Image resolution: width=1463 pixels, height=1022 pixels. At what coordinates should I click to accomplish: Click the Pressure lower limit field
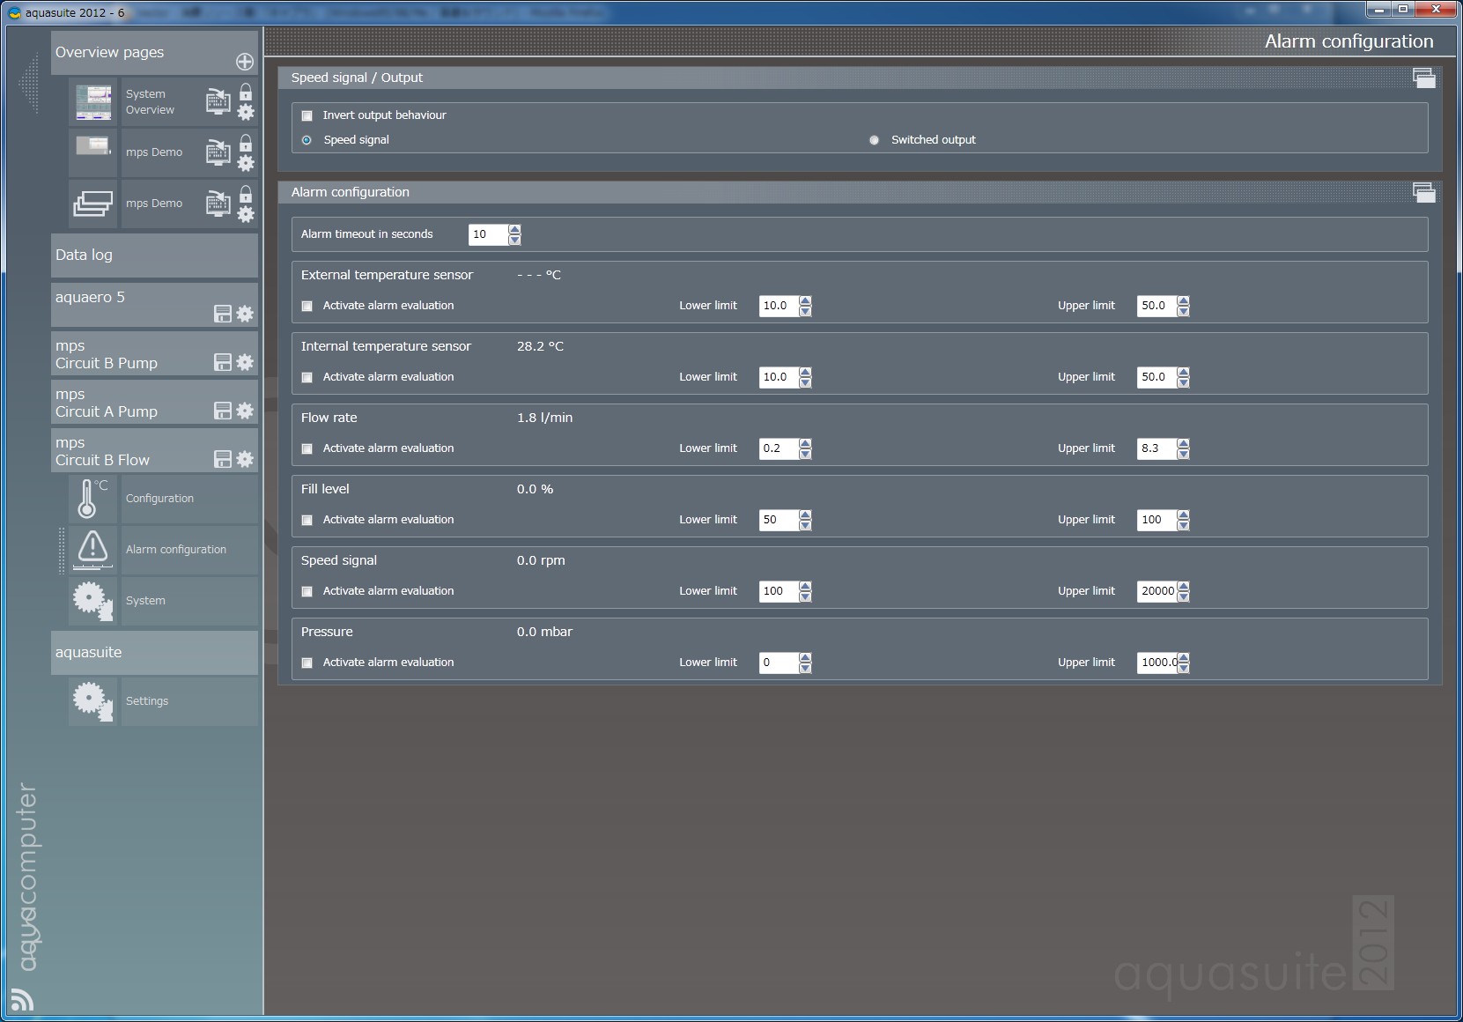(779, 663)
